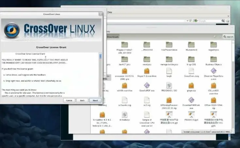Select the Armada.iso disc image

click(x=124, y=116)
